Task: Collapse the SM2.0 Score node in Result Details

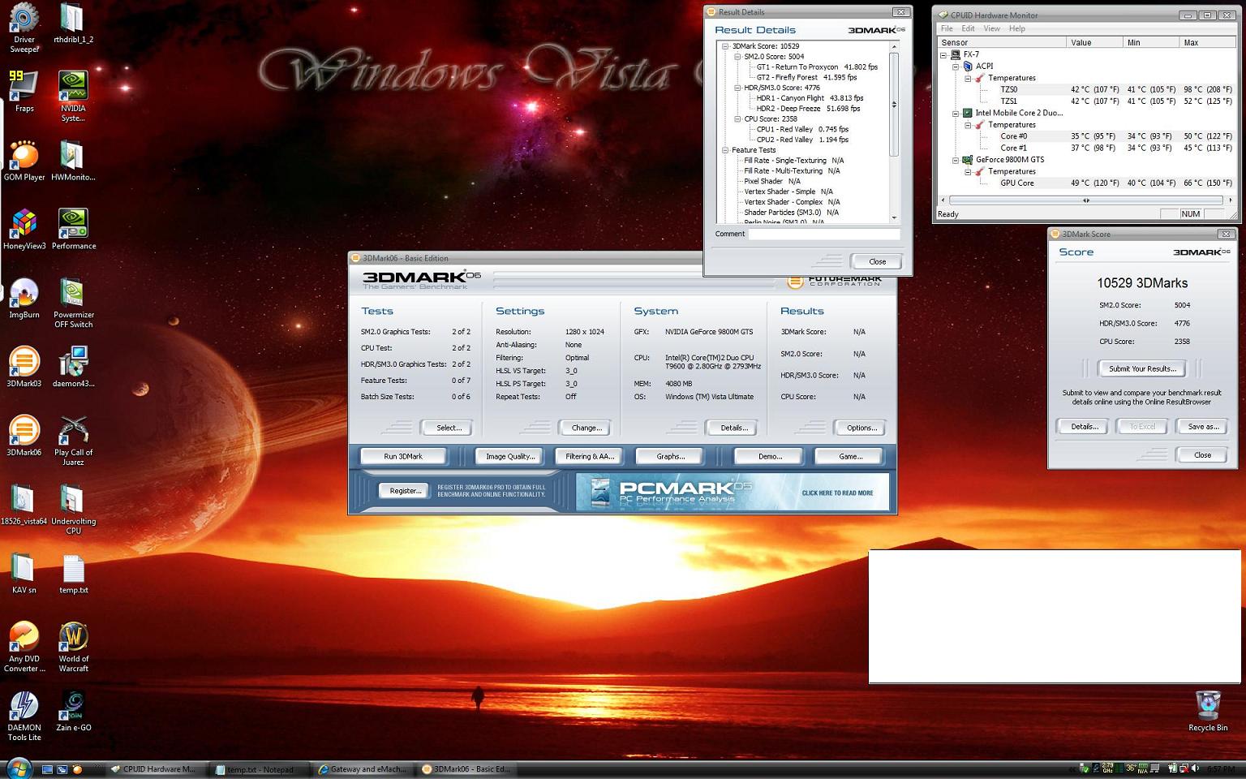Action: pyautogui.click(x=737, y=57)
